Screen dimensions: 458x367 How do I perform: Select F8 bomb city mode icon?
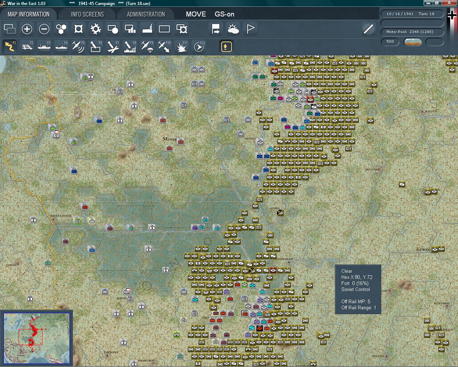tap(130, 47)
